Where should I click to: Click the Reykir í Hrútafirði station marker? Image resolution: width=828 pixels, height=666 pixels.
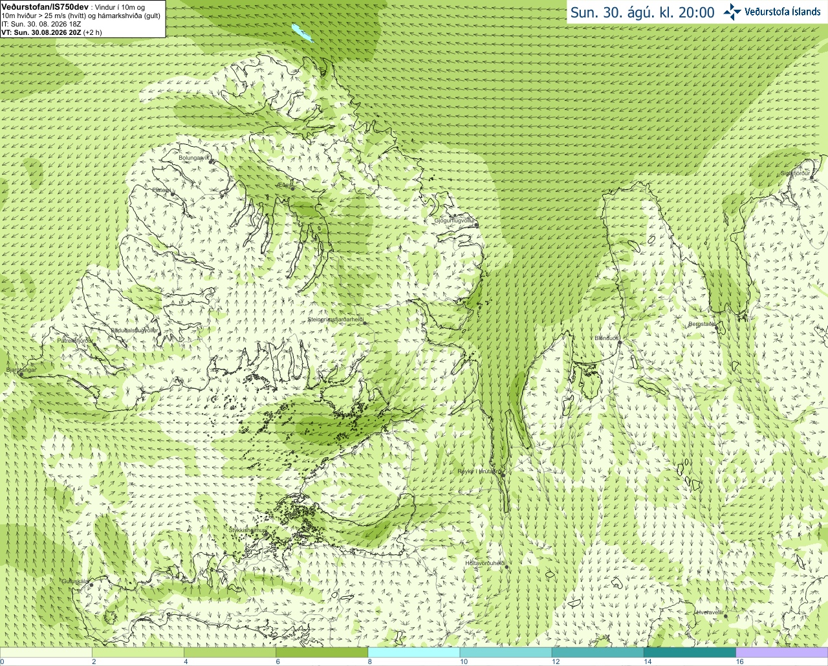click(500, 473)
